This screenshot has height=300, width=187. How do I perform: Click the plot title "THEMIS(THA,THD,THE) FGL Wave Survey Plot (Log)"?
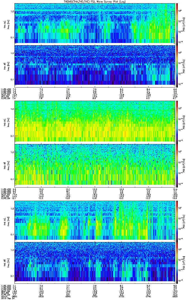94,1
